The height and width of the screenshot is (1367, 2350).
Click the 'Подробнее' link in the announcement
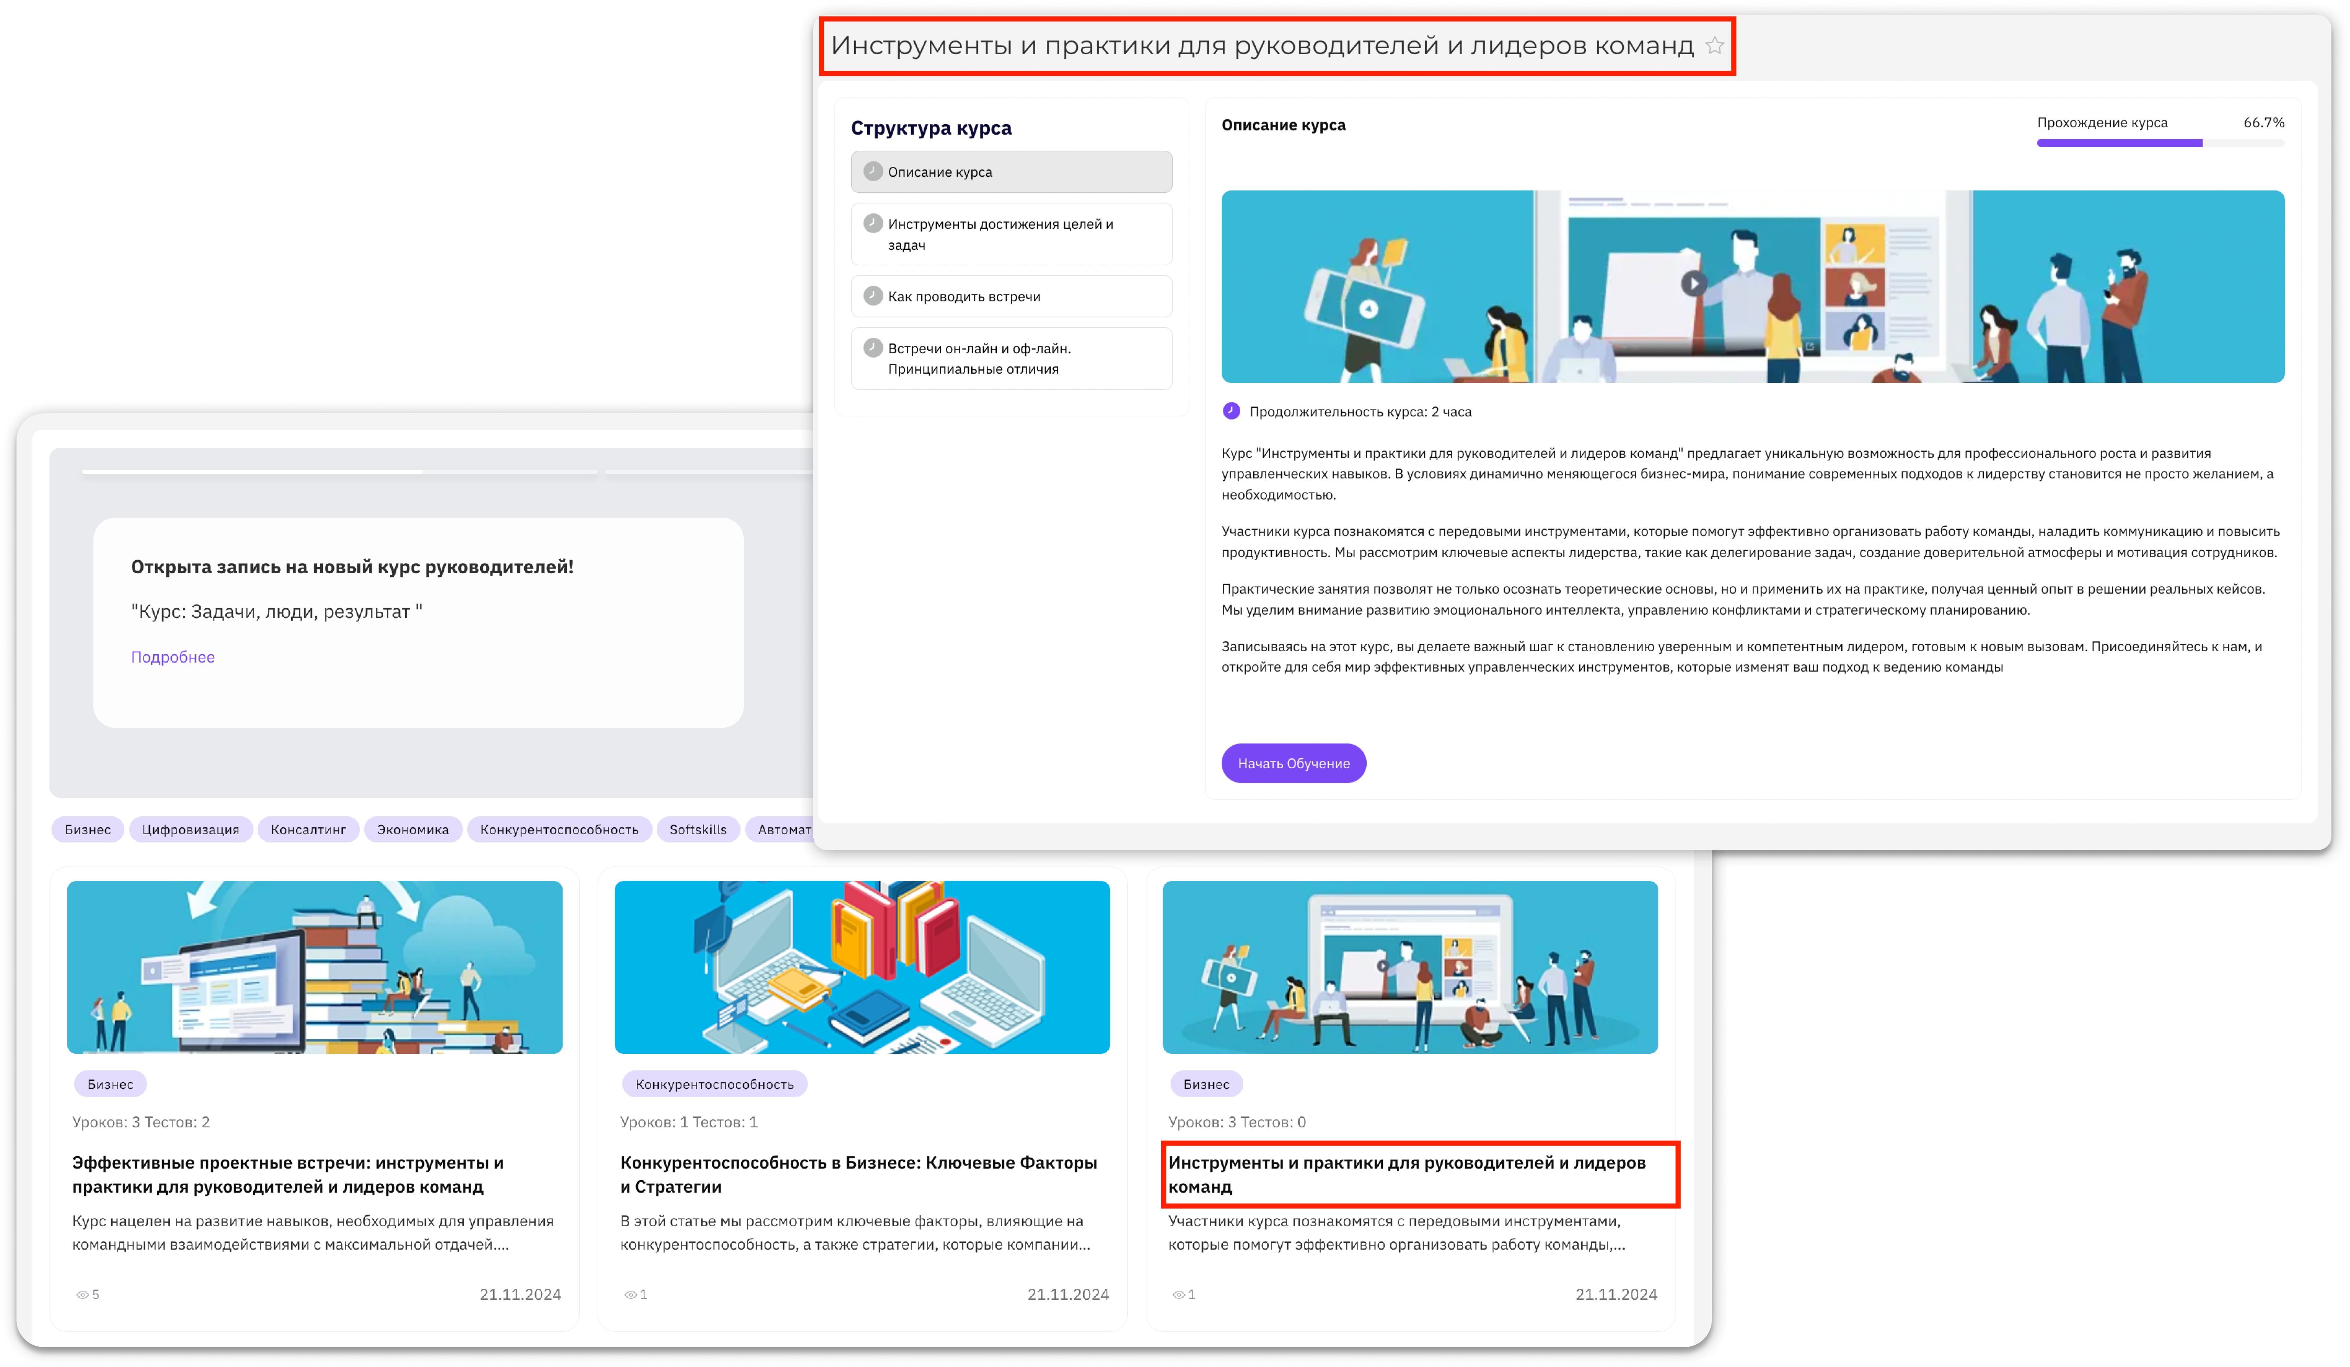tap(172, 657)
